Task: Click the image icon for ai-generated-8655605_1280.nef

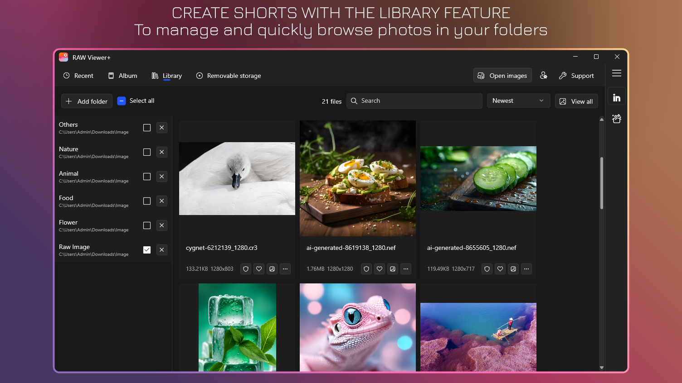Action: point(513,269)
